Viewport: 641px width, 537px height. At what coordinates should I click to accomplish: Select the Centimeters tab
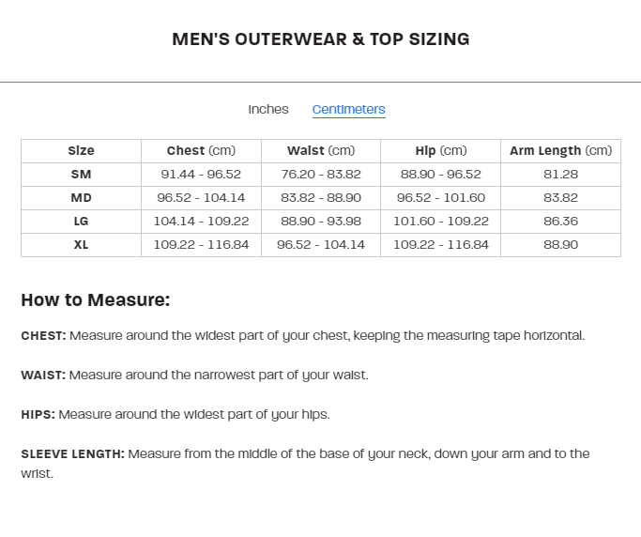coord(348,110)
